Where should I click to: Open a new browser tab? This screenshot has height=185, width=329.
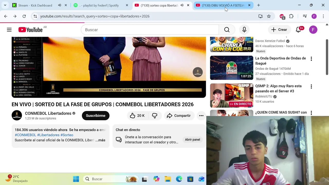click(x=259, y=5)
